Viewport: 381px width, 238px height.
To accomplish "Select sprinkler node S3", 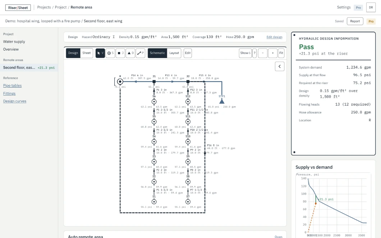I will click(x=154, y=162).
